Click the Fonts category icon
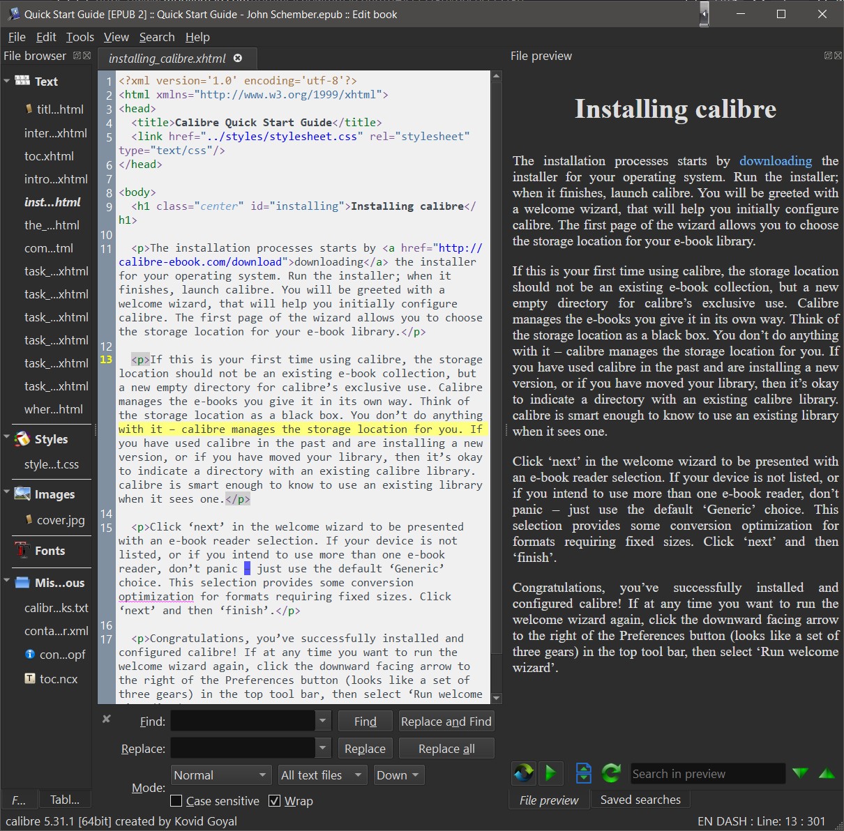The width and height of the screenshot is (844, 831). 22,550
